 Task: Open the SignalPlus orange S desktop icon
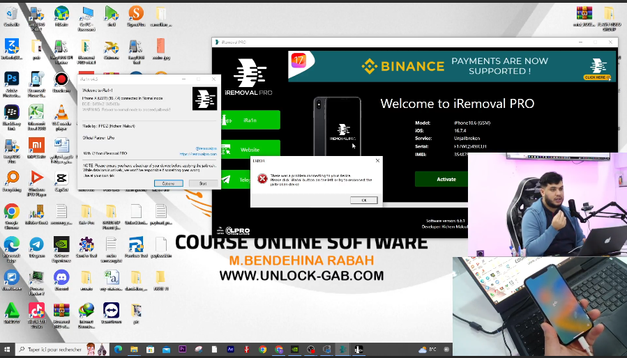[136, 16]
